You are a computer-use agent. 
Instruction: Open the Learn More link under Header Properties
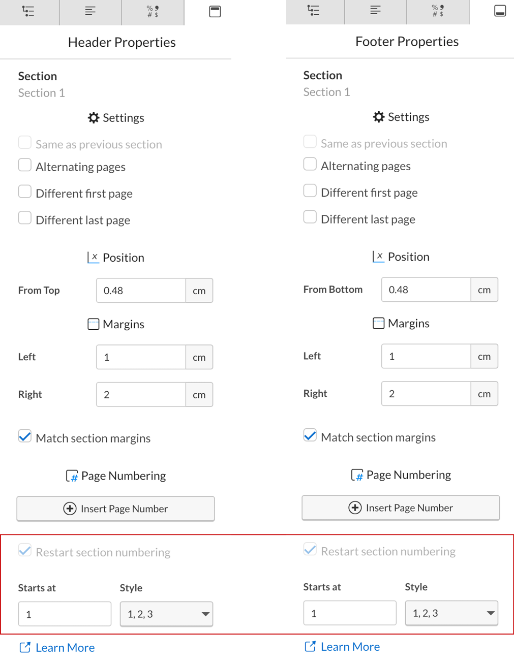56,647
